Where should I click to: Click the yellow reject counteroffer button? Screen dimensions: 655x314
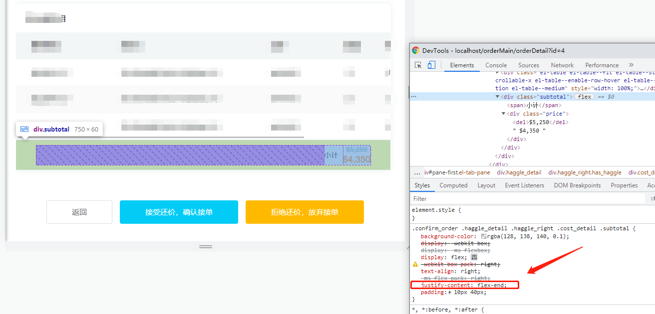pos(305,212)
